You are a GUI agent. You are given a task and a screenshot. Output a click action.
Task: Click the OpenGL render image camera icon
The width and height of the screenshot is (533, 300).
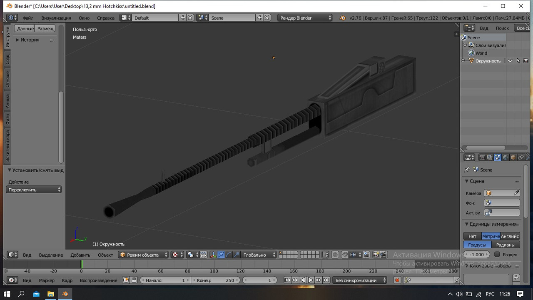pos(376,255)
